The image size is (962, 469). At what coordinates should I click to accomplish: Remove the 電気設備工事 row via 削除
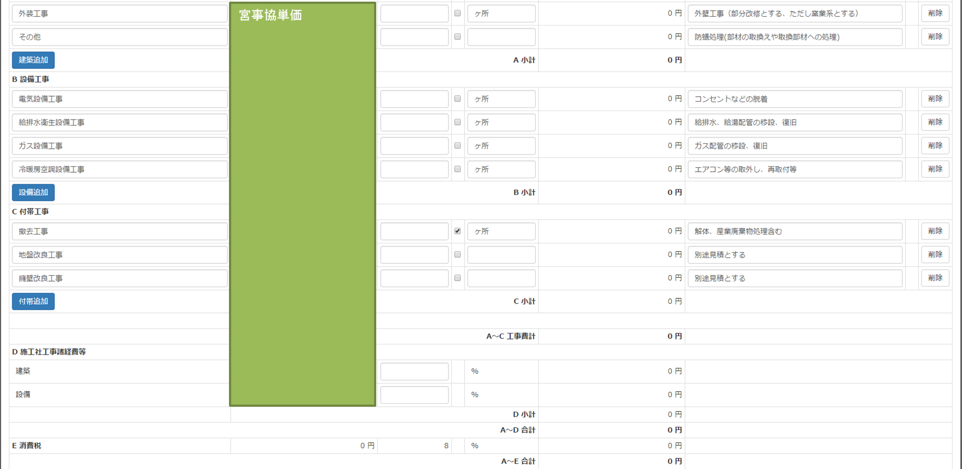pos(935,99)
